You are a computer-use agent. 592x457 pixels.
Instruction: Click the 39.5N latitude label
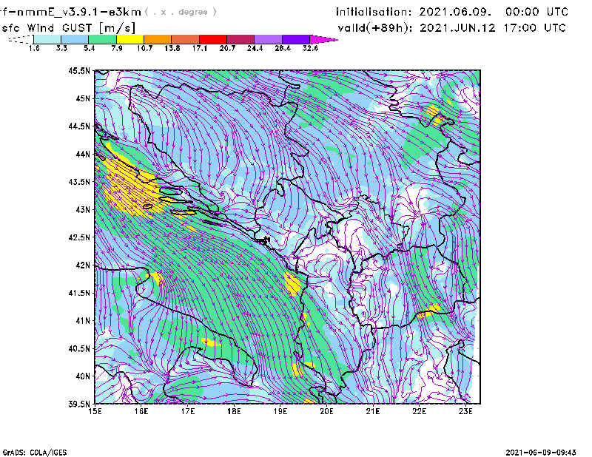click(x=79, y=404)
